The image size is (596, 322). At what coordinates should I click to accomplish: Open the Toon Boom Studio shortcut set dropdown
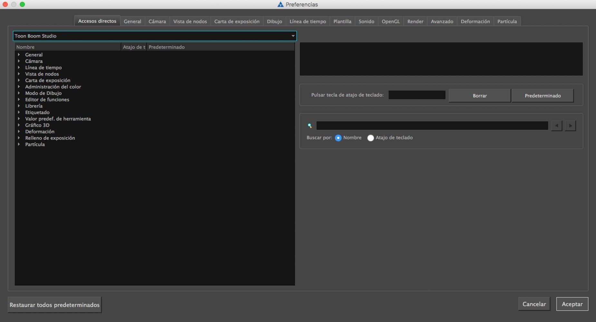pos(155,36)
